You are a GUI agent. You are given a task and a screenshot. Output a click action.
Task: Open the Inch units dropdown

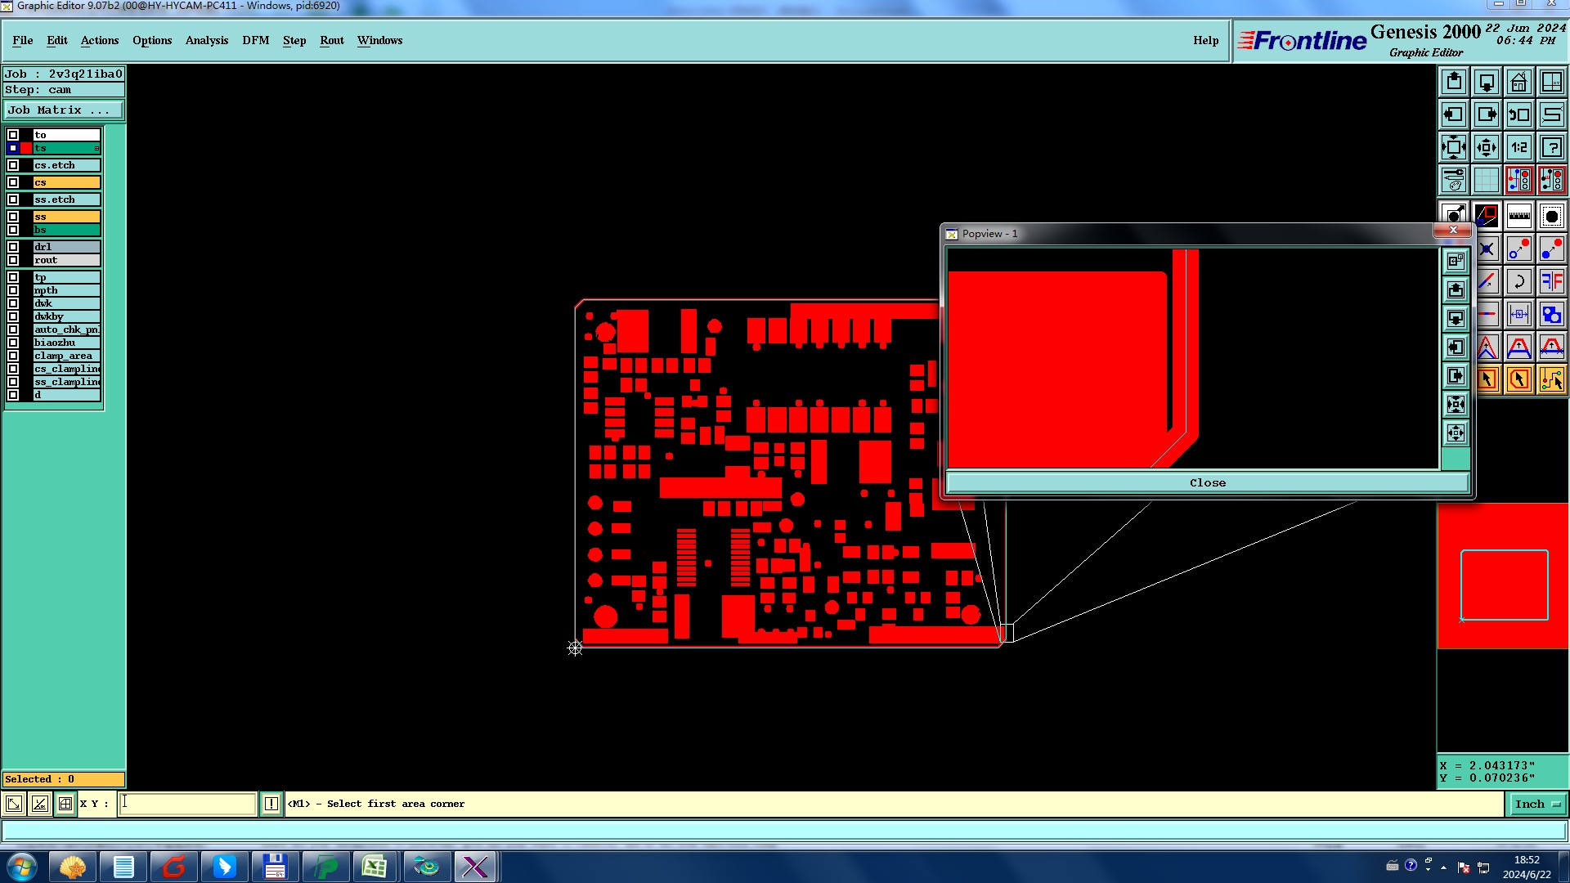click(x=1537, y=805)
